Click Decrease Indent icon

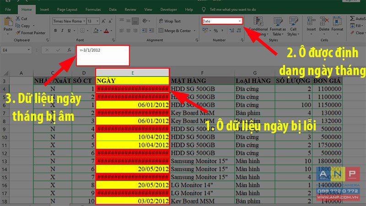coord(145,30)
